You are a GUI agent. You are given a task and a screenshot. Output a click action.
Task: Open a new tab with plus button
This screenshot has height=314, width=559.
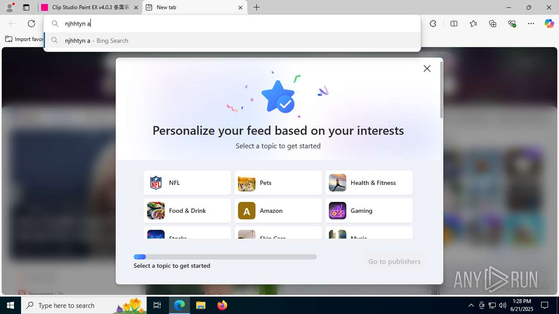click(257, 7)
